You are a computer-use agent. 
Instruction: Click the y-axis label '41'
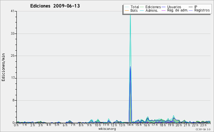click(x=12, y=11)
